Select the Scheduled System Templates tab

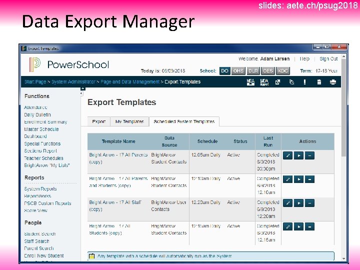pos(184,121)
